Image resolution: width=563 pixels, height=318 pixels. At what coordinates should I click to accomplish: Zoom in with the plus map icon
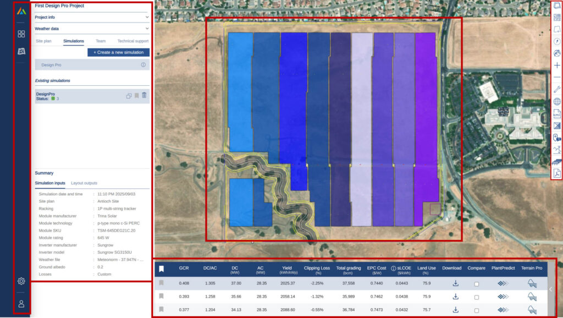[557, 65]
